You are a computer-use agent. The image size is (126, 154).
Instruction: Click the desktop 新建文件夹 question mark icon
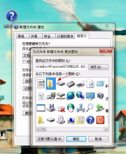12,16
